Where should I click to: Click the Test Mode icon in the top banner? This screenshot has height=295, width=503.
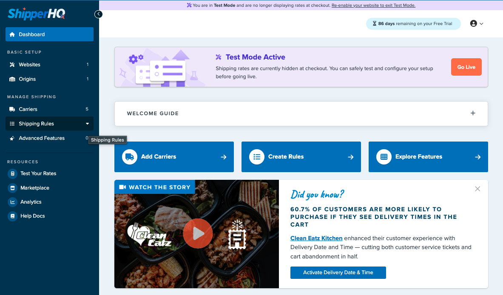click(189, 5)
